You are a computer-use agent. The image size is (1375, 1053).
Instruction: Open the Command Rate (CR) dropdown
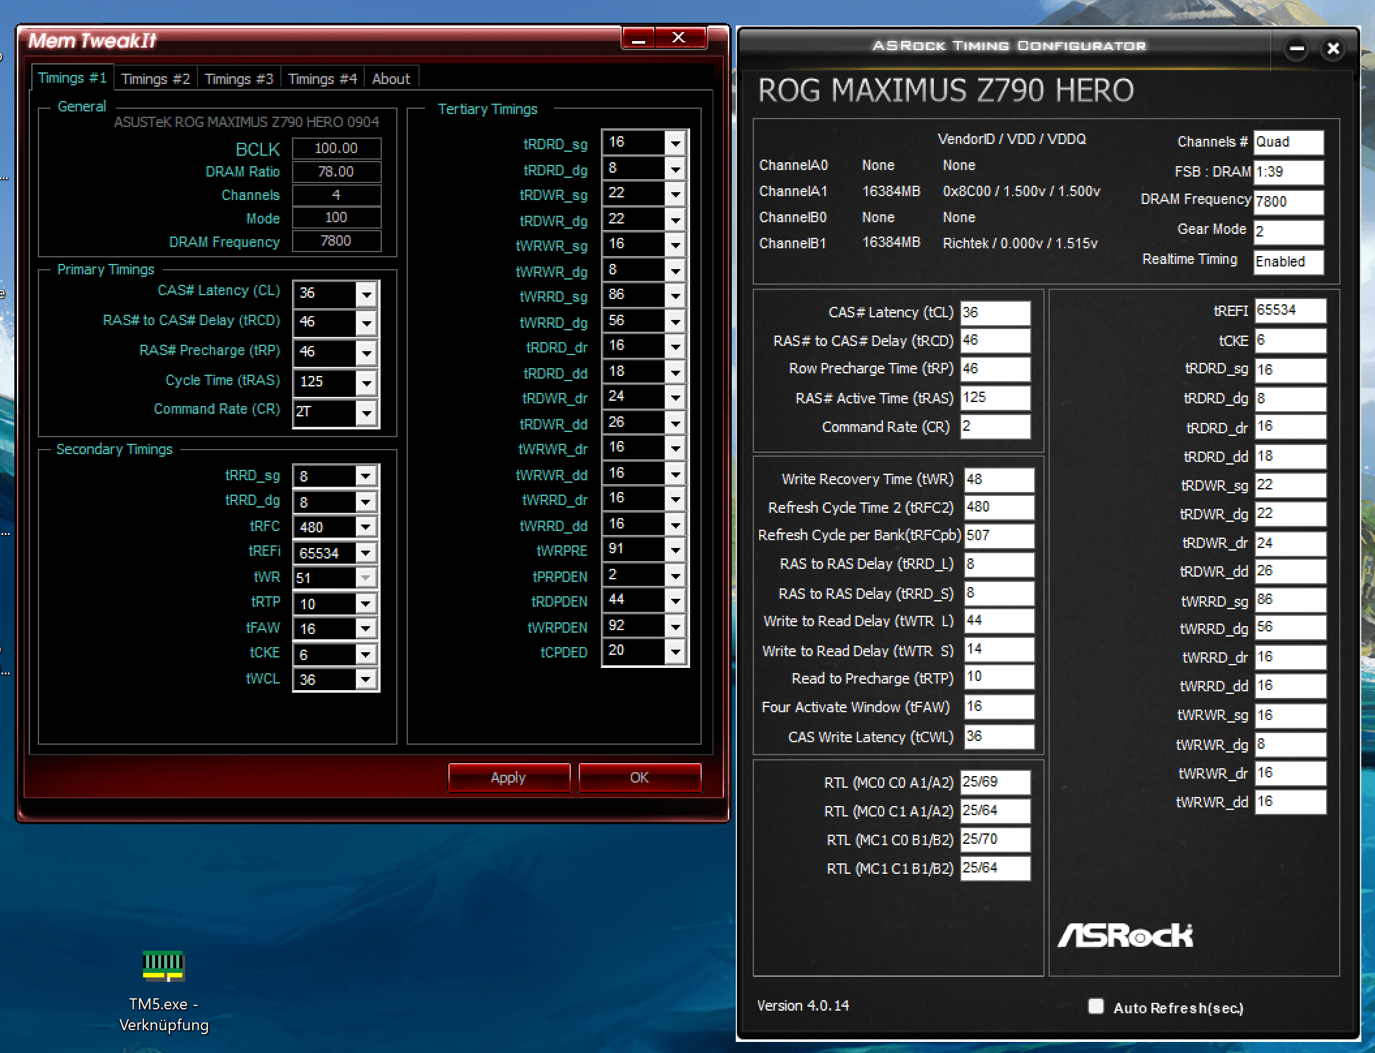(367, 413)
